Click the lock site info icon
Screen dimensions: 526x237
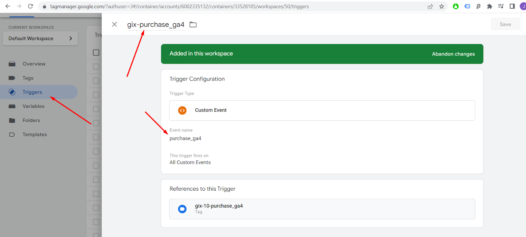pos(44,7)
